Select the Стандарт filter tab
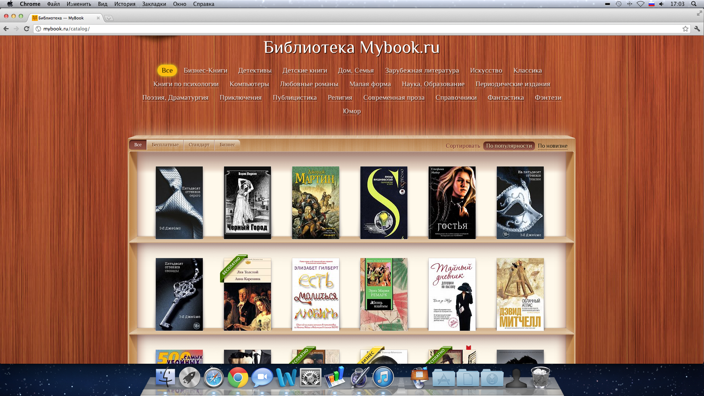This screenshot has height=396, width=704. click(199, 145)
